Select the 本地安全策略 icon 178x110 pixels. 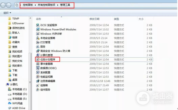coord(38,38)
